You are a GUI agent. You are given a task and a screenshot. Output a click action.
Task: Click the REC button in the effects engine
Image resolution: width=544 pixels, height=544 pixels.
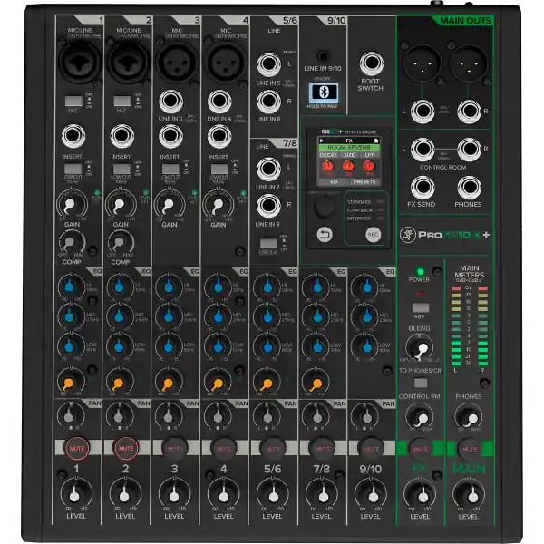coord(373,235)
